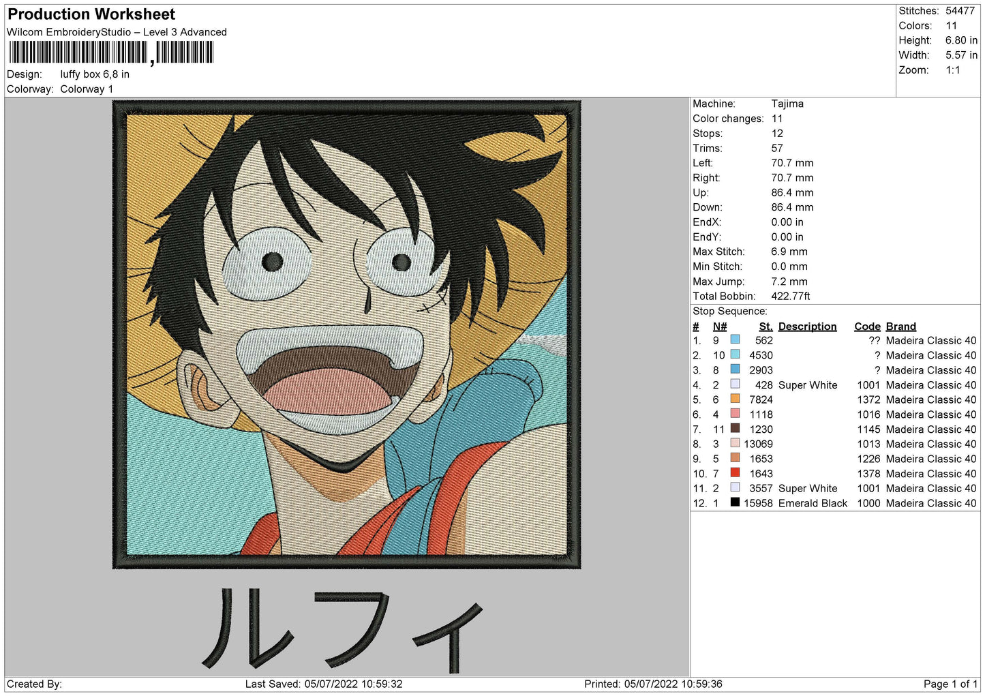This screenshot has width=985, height=696.
Task: Click the 'N#' column header
Action: tap(720, 327)
